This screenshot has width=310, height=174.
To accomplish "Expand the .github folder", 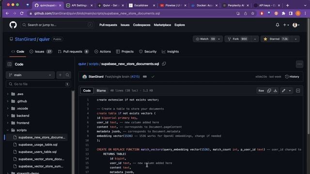I will pyautogui.click(x=8, y=101).
